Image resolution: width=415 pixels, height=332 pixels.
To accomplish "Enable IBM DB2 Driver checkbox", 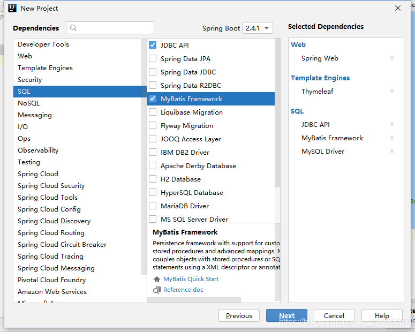I will point(153,152).
